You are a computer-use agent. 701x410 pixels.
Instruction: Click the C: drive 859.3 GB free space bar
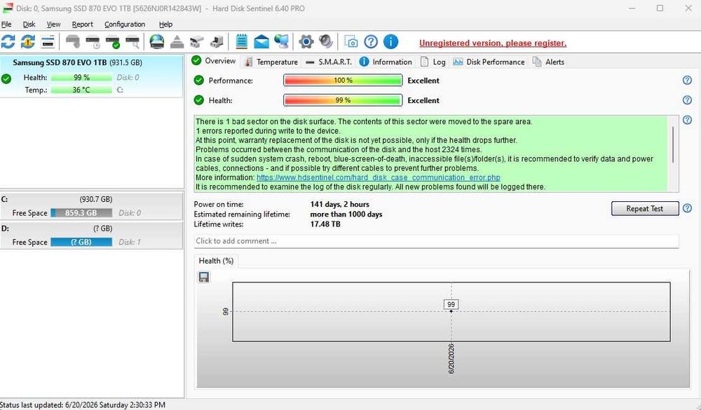pyautogui.click(x=81, y=213)
